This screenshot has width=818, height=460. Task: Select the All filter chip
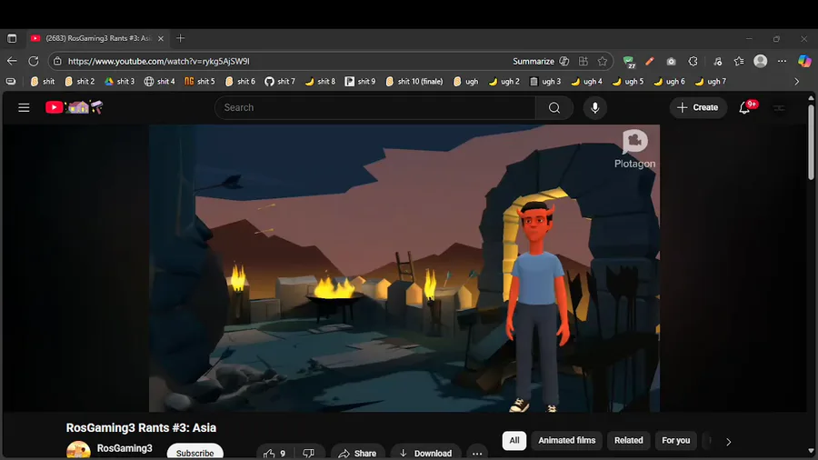pyautogui.click(x=514, y=440)
